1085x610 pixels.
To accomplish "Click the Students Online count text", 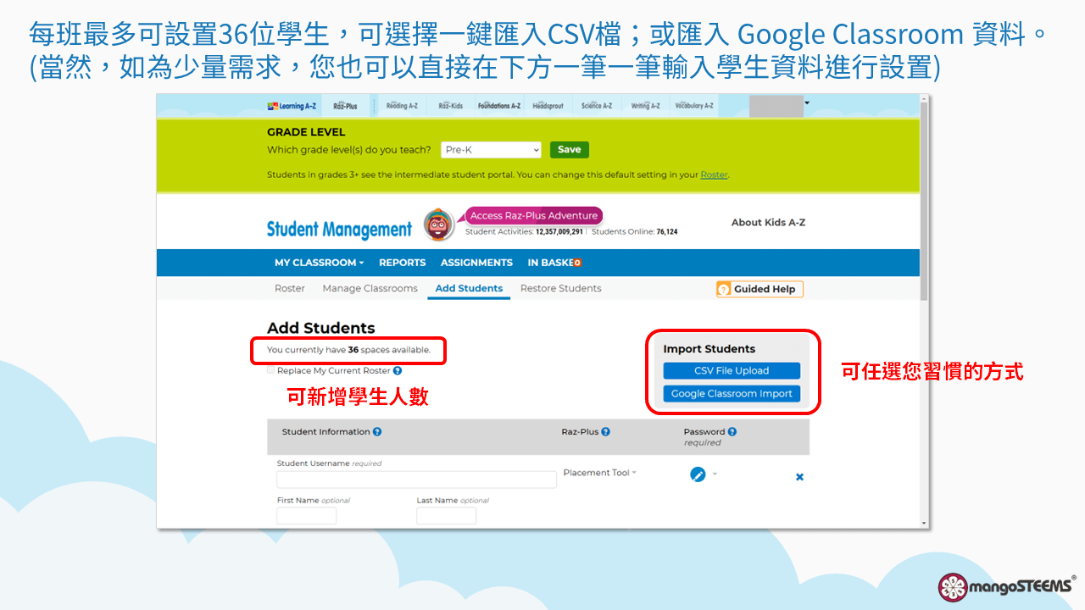I will 634,232.
